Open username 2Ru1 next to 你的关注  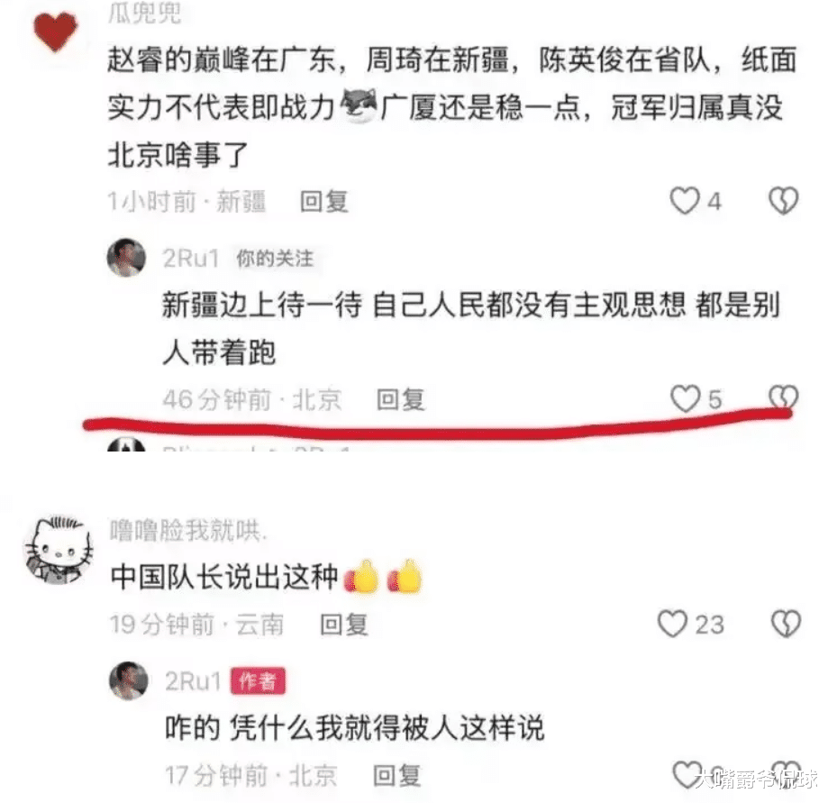tap(191, 259)
